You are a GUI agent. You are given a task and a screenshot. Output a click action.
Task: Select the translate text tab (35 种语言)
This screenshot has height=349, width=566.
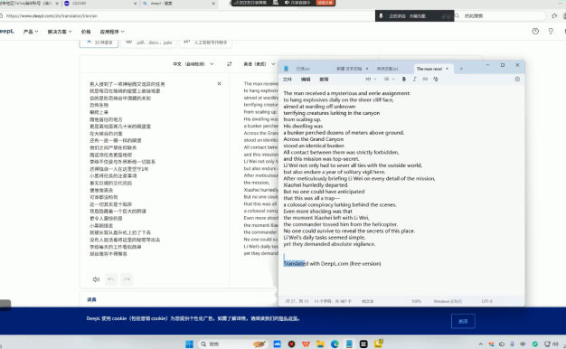click(x=99, y=42)
